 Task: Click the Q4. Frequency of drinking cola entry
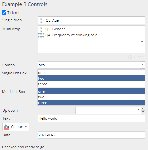tap(71, 35)
